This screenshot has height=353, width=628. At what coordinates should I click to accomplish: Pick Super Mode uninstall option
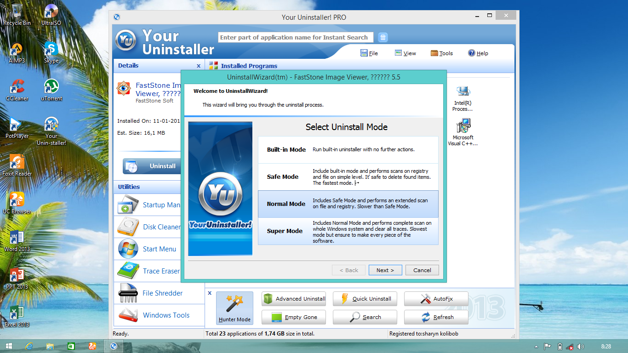(x=348, y=231)
